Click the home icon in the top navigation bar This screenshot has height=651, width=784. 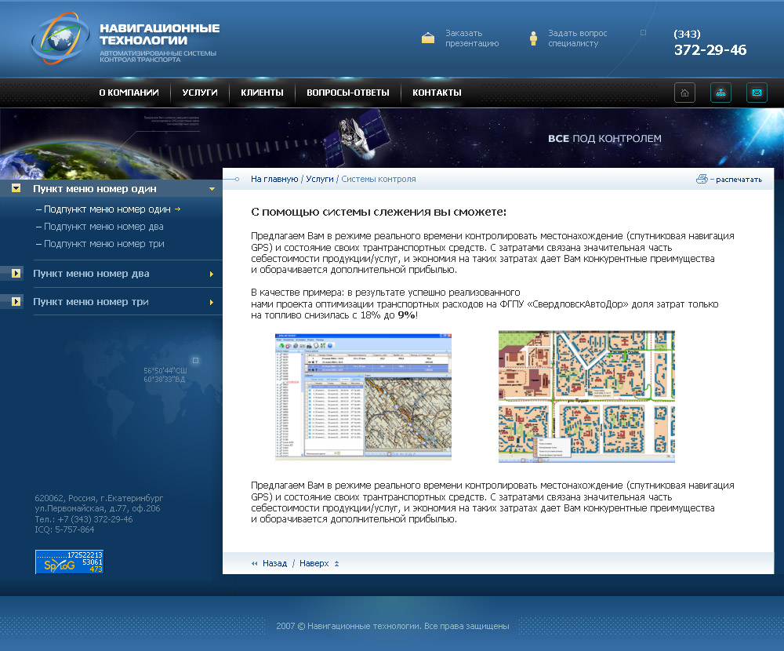click(684, 92)
